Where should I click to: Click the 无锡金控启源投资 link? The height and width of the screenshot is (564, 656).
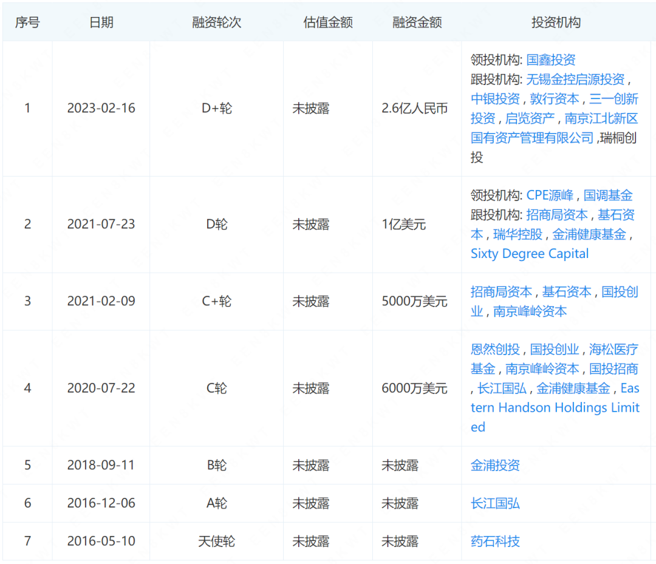point(575,80)
